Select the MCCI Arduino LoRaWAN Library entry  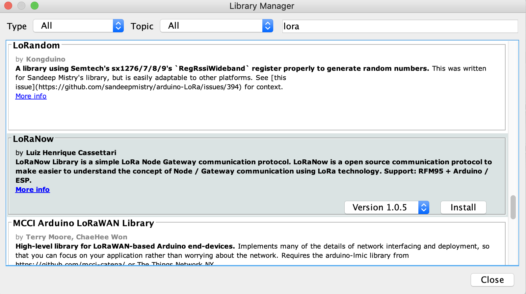pyautogui.click(x=257, y=244)
